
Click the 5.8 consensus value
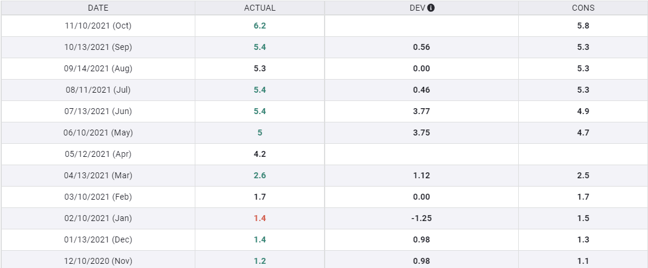[583, 26]
